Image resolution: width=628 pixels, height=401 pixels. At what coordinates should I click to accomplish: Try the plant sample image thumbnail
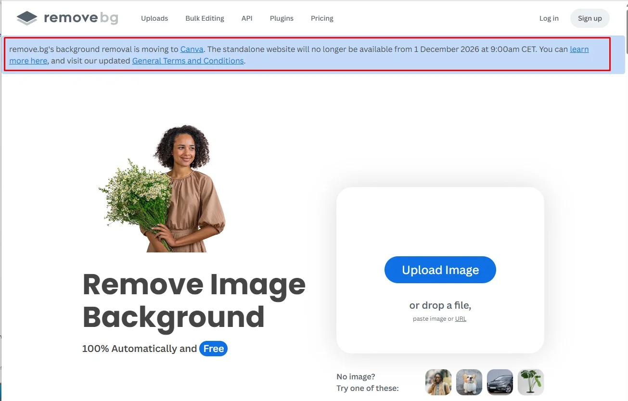pos(531,382)
